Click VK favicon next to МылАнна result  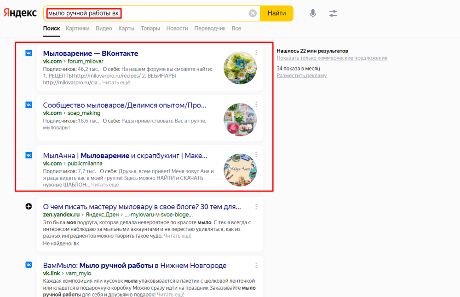29,155
